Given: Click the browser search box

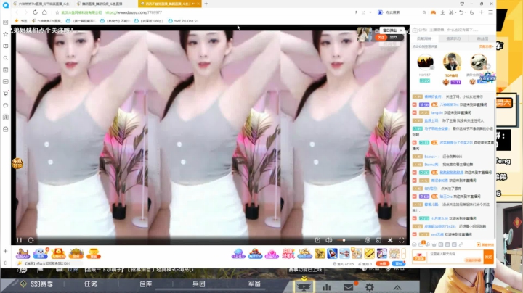Looking at the screenshot, I should (402, 12).
